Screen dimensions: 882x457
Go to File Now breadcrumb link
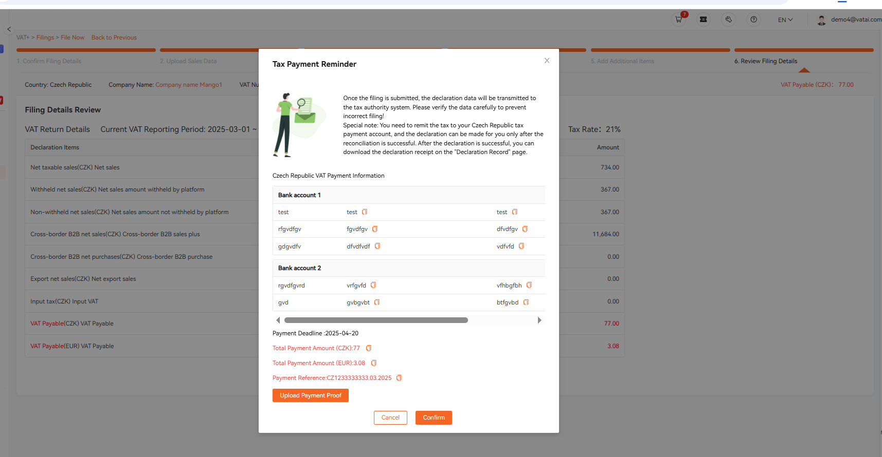[x=73, y=37]
